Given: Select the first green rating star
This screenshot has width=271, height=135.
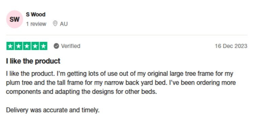Looking at the screenshot, I should click(10, 46).
